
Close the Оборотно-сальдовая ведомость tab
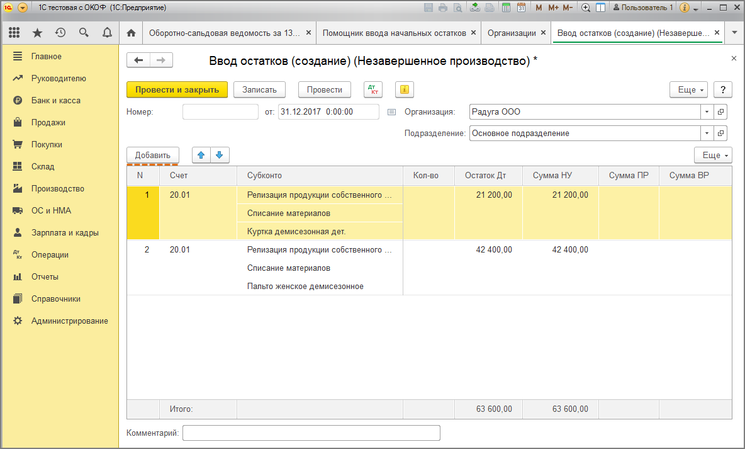[x=308, y=33]
